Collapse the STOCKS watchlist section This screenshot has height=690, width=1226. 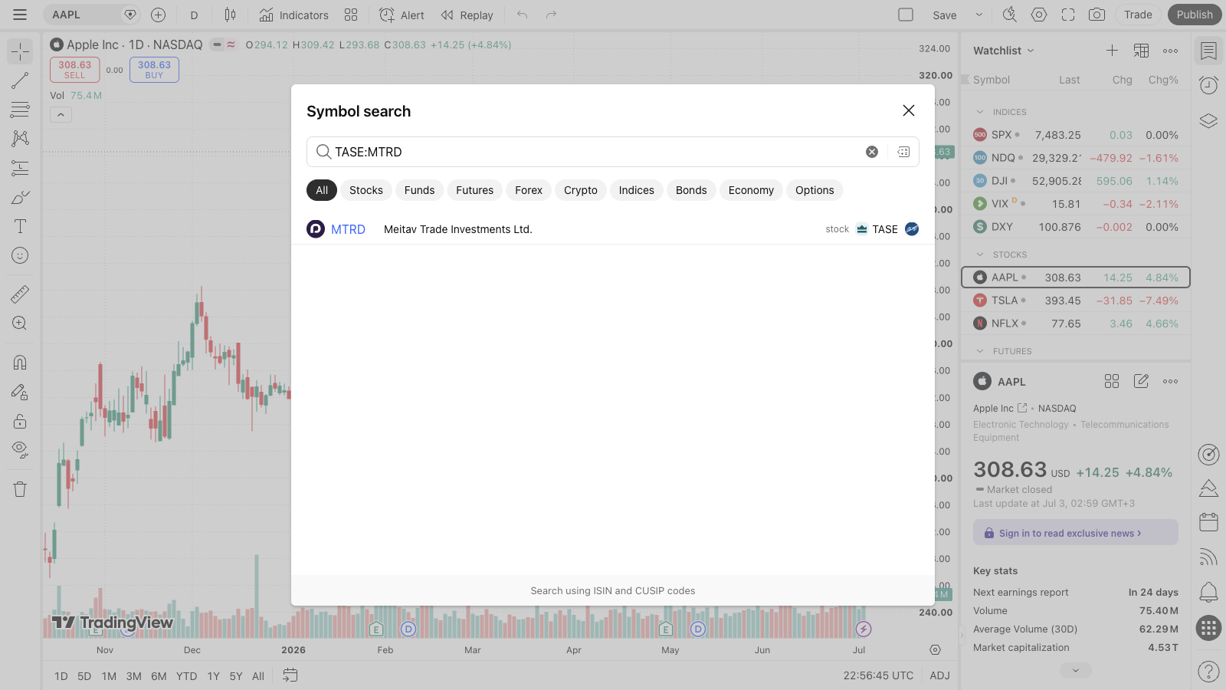[979, 255]
